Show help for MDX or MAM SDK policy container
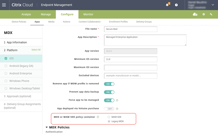This screenshot has height=134, width=218. 98,117
